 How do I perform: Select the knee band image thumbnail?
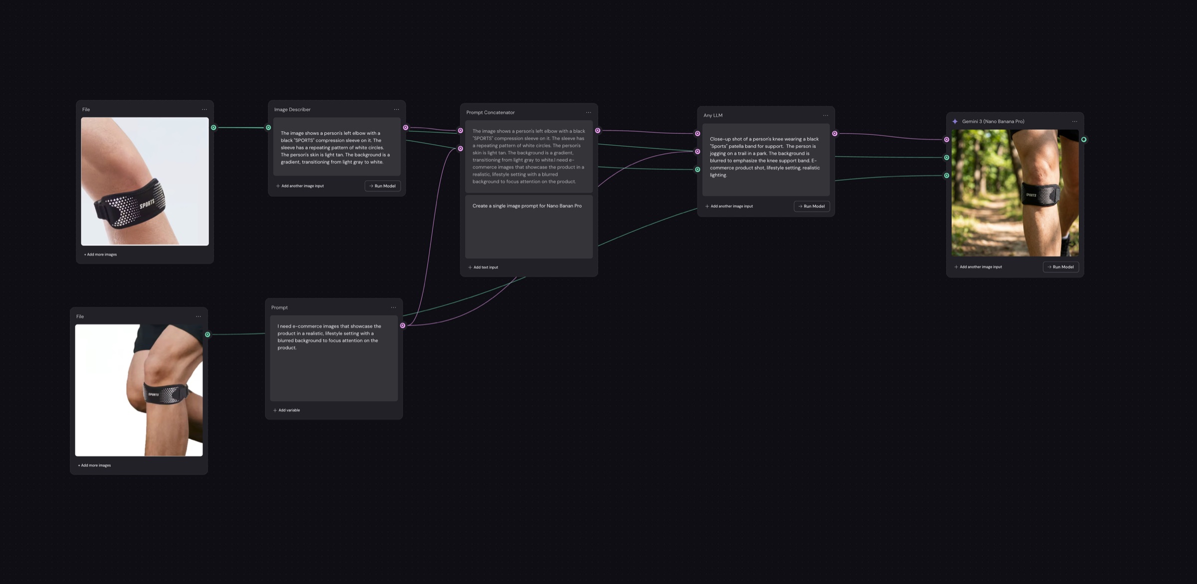pyautogui.click(x=139, y=390)
